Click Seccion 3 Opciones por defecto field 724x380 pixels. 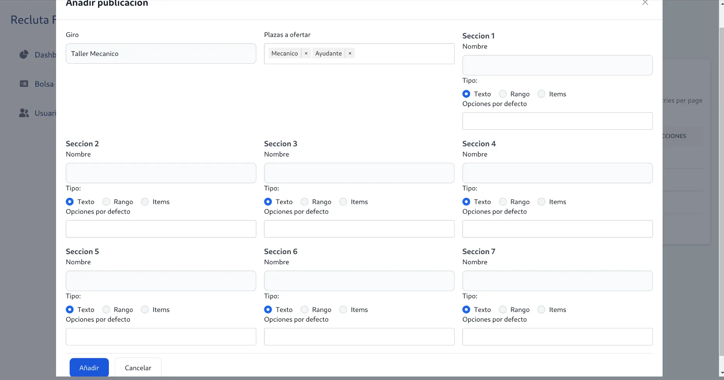point(359,229)
